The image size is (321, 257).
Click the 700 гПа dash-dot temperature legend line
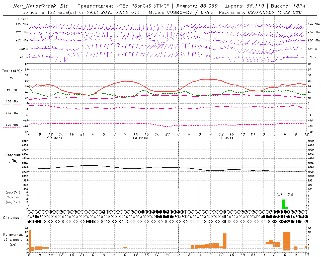tap(11, 116)
